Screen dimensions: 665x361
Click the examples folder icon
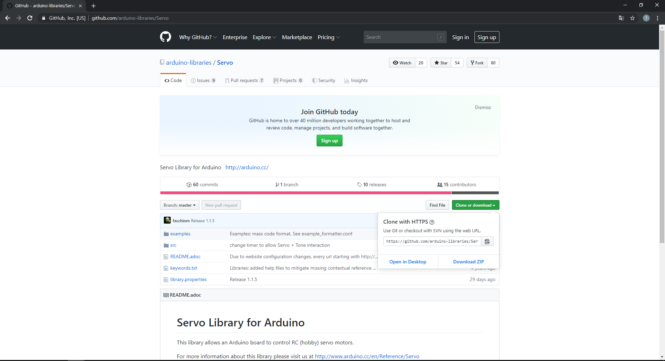(x=166, y=234)
